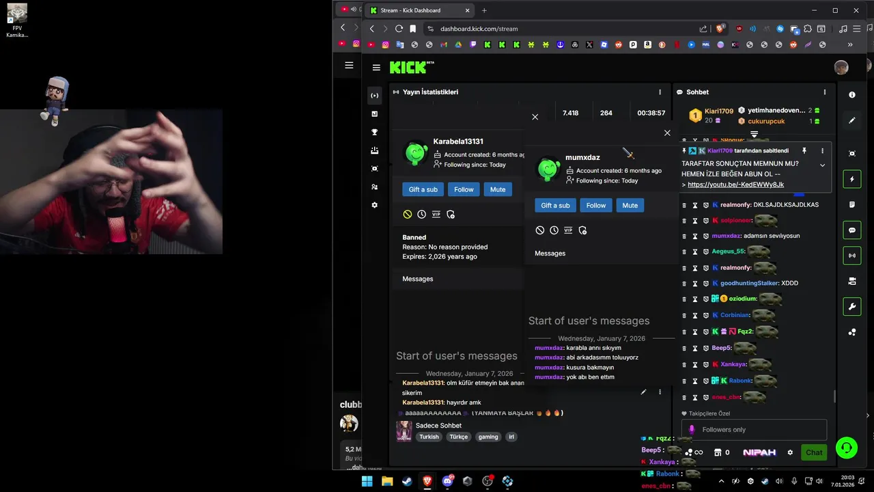Follow mumxdaz
This screenshot has width=874, height=492.
pos(596,205)
